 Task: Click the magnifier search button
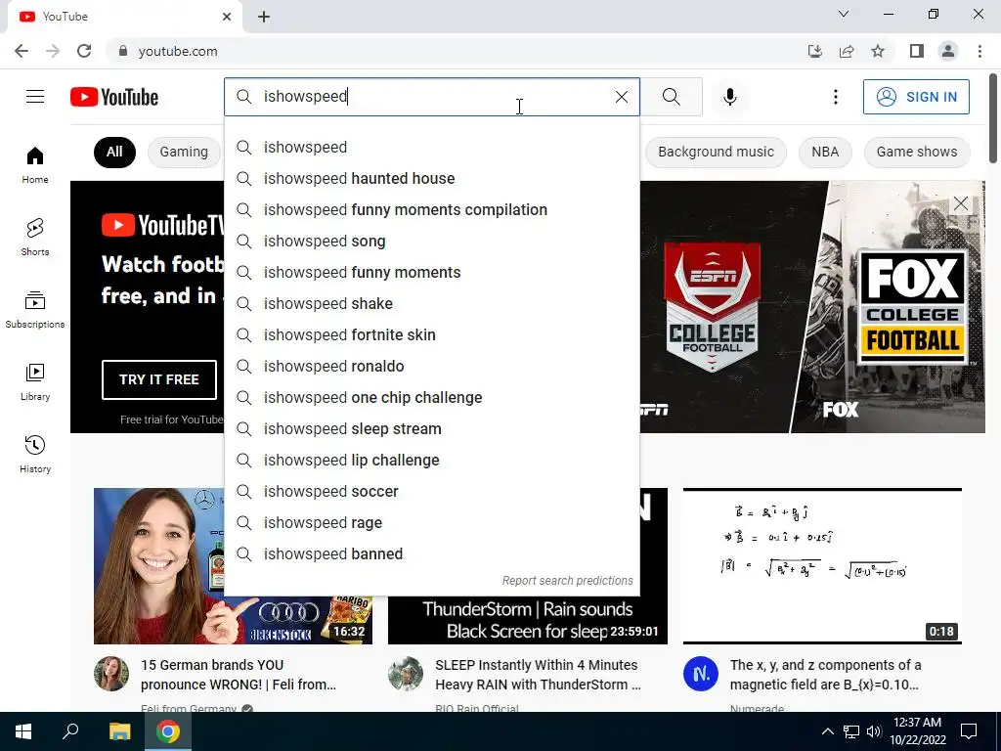click(671, 97)
